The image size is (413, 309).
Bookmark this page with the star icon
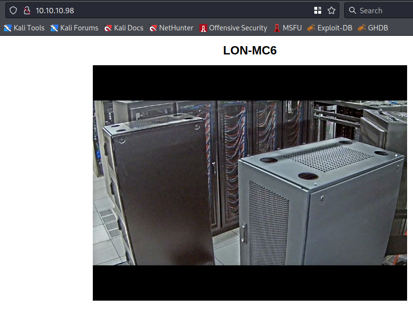331,10
